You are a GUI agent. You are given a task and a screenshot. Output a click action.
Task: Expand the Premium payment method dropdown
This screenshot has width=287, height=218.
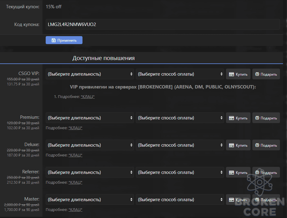coord(180,118)
